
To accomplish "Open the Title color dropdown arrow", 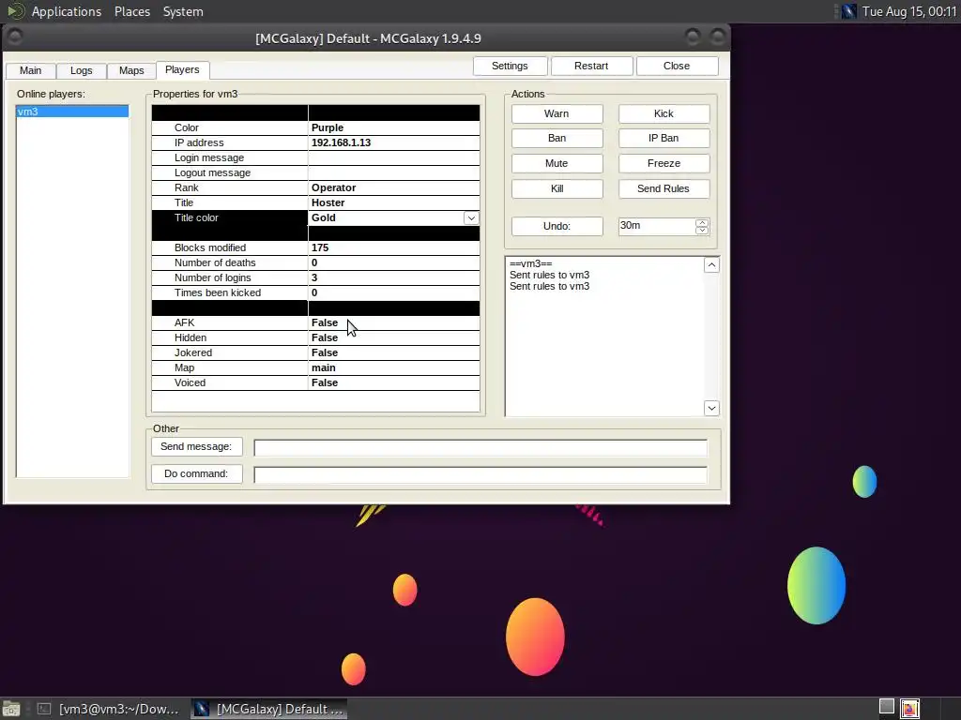I will [x=471, y=217].
